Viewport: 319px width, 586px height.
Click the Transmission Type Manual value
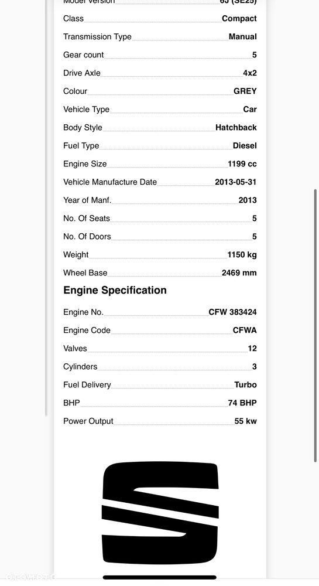coord(242,36)
